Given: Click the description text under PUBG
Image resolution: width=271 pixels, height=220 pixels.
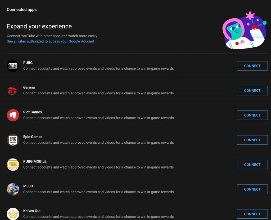Looking at the screenshot, I should coord(98,69).
